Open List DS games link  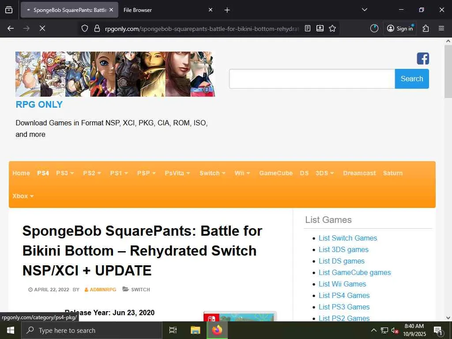tap(341, 261)
